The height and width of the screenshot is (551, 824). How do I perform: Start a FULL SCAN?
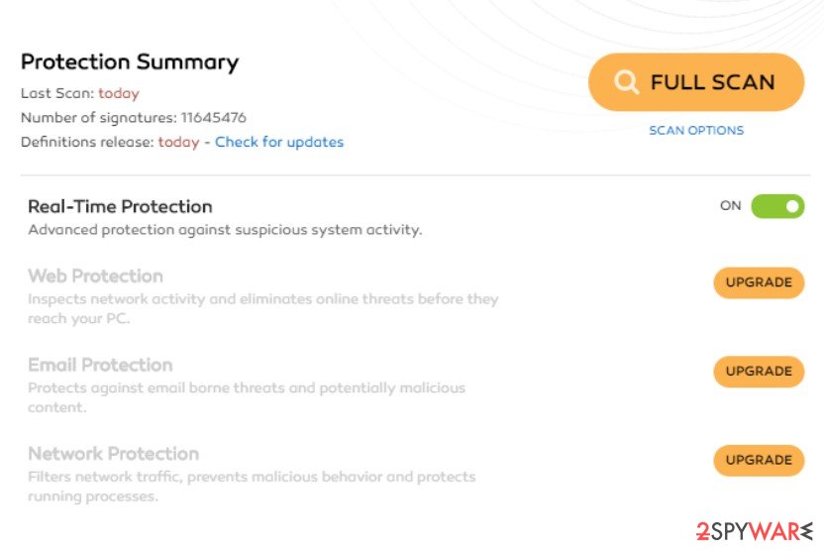pos(696,82)
